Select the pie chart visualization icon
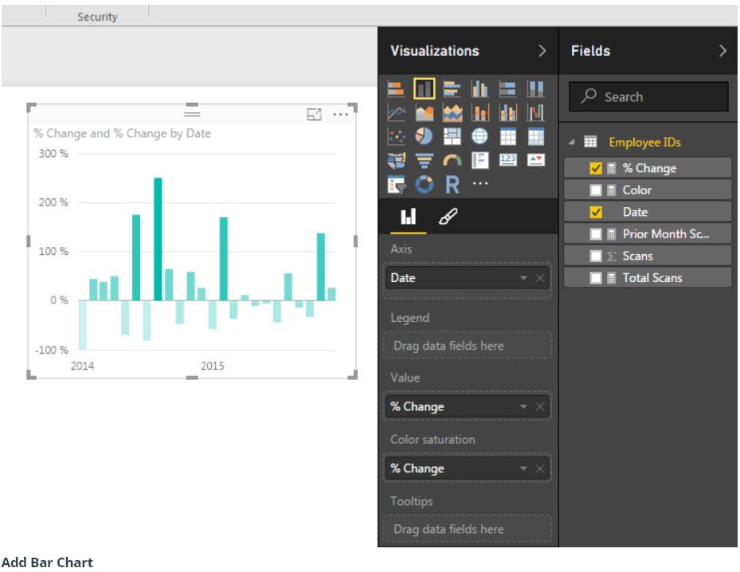This screenshot has height=572, width=740. tap(424, 136)
